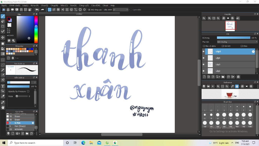Duplicate layer icon in layer panel
259x146 pixels.
click(228, 77)
